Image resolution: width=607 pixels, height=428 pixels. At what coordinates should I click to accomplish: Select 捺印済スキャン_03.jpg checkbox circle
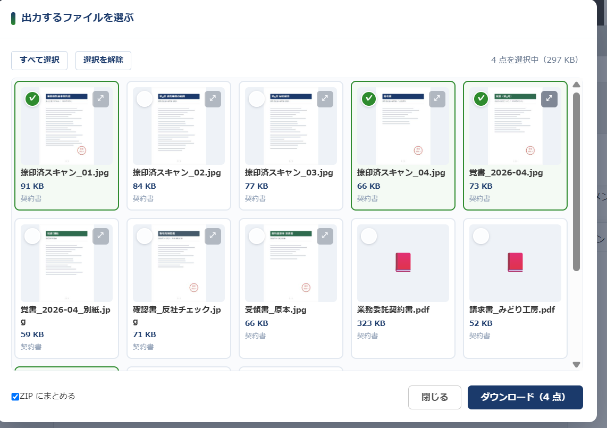(x=257, y=99)
